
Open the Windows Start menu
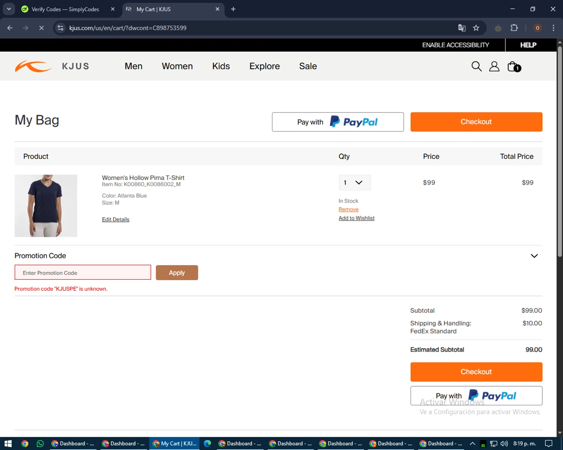point(8,444)
